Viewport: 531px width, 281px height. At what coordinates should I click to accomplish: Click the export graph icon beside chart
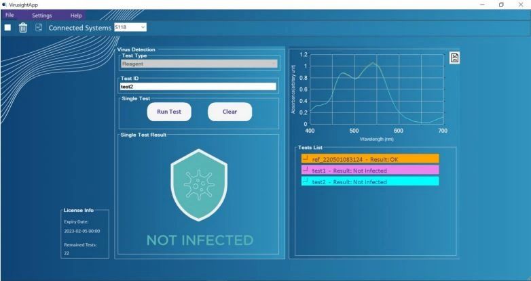tap(454, 58)
